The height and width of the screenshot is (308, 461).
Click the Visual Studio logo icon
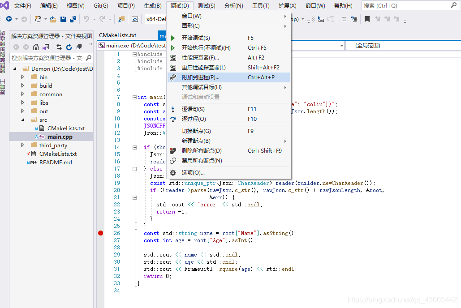[x=4, y=5]
